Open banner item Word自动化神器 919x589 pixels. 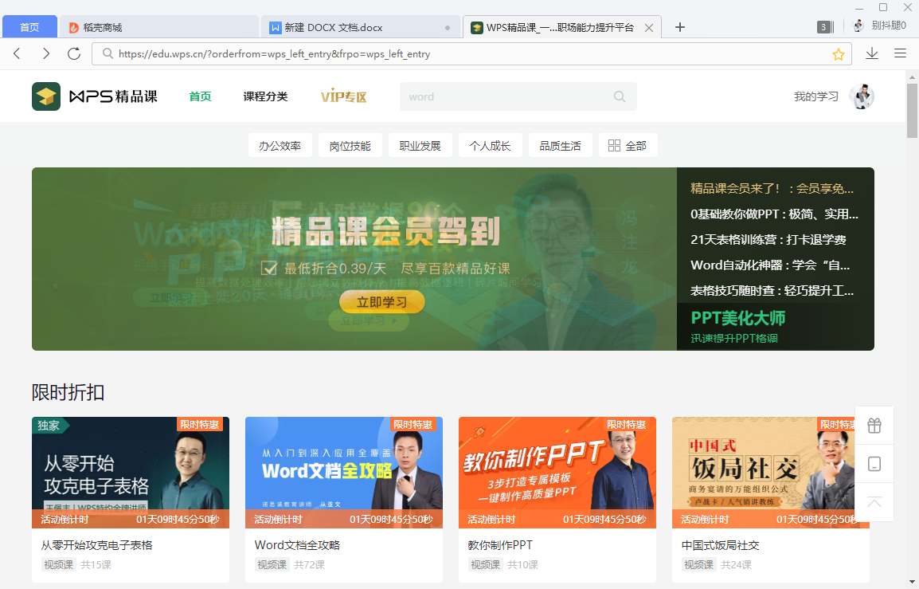point(770,265)
